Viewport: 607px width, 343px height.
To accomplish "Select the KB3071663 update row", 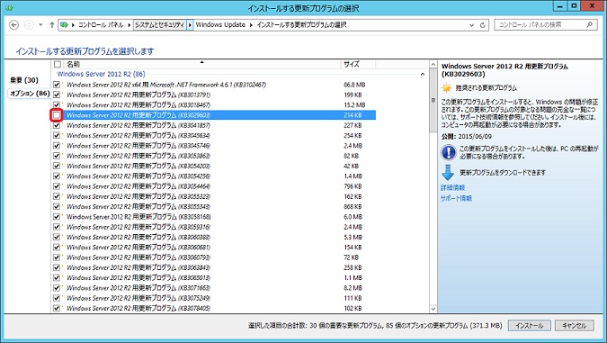I will point(214,287).
